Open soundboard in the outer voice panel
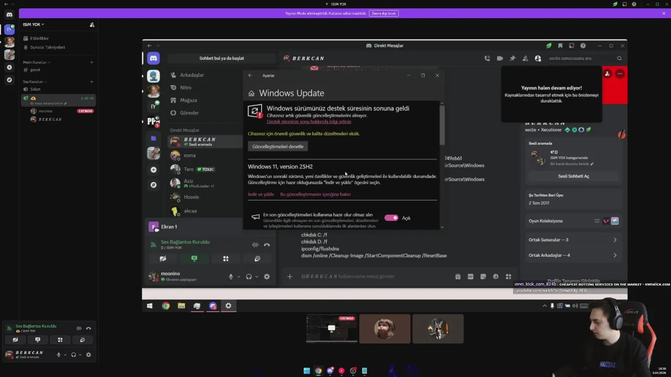 pyautogui.click(x=82, y=340)
